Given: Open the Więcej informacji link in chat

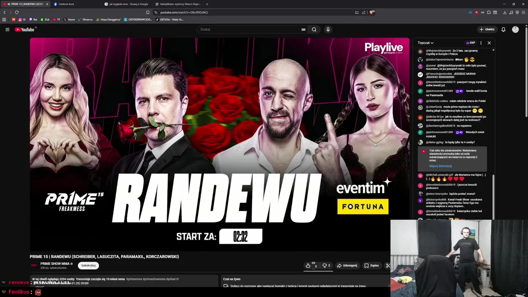Looking at the screenshot, I should click(440, 166).
